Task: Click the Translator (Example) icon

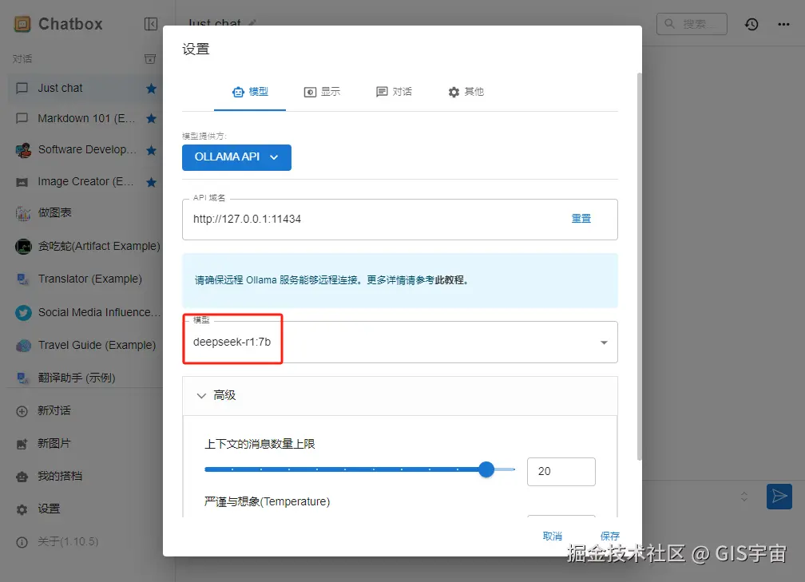Action: tap(22, 279)
